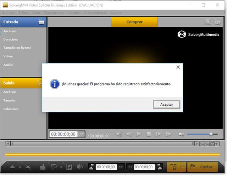Click the rightmost timeline zoom icon with arrows

(x=217, y=144)
